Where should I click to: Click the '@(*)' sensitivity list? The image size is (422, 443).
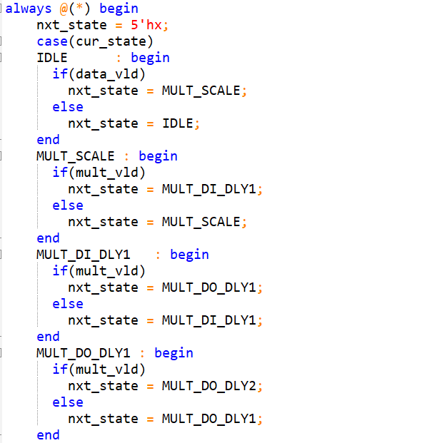[75, 9]
